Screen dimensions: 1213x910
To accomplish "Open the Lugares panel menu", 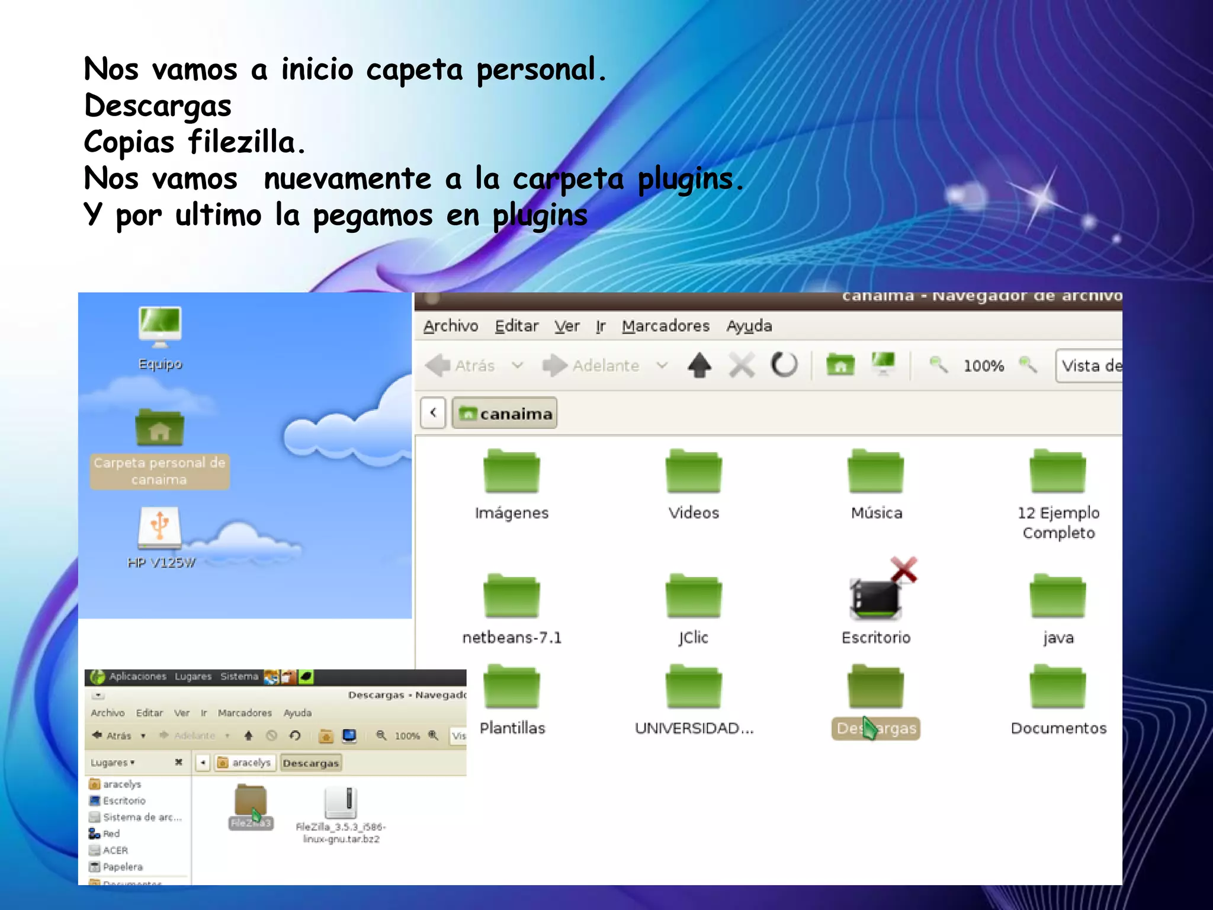I will point(193,676).
